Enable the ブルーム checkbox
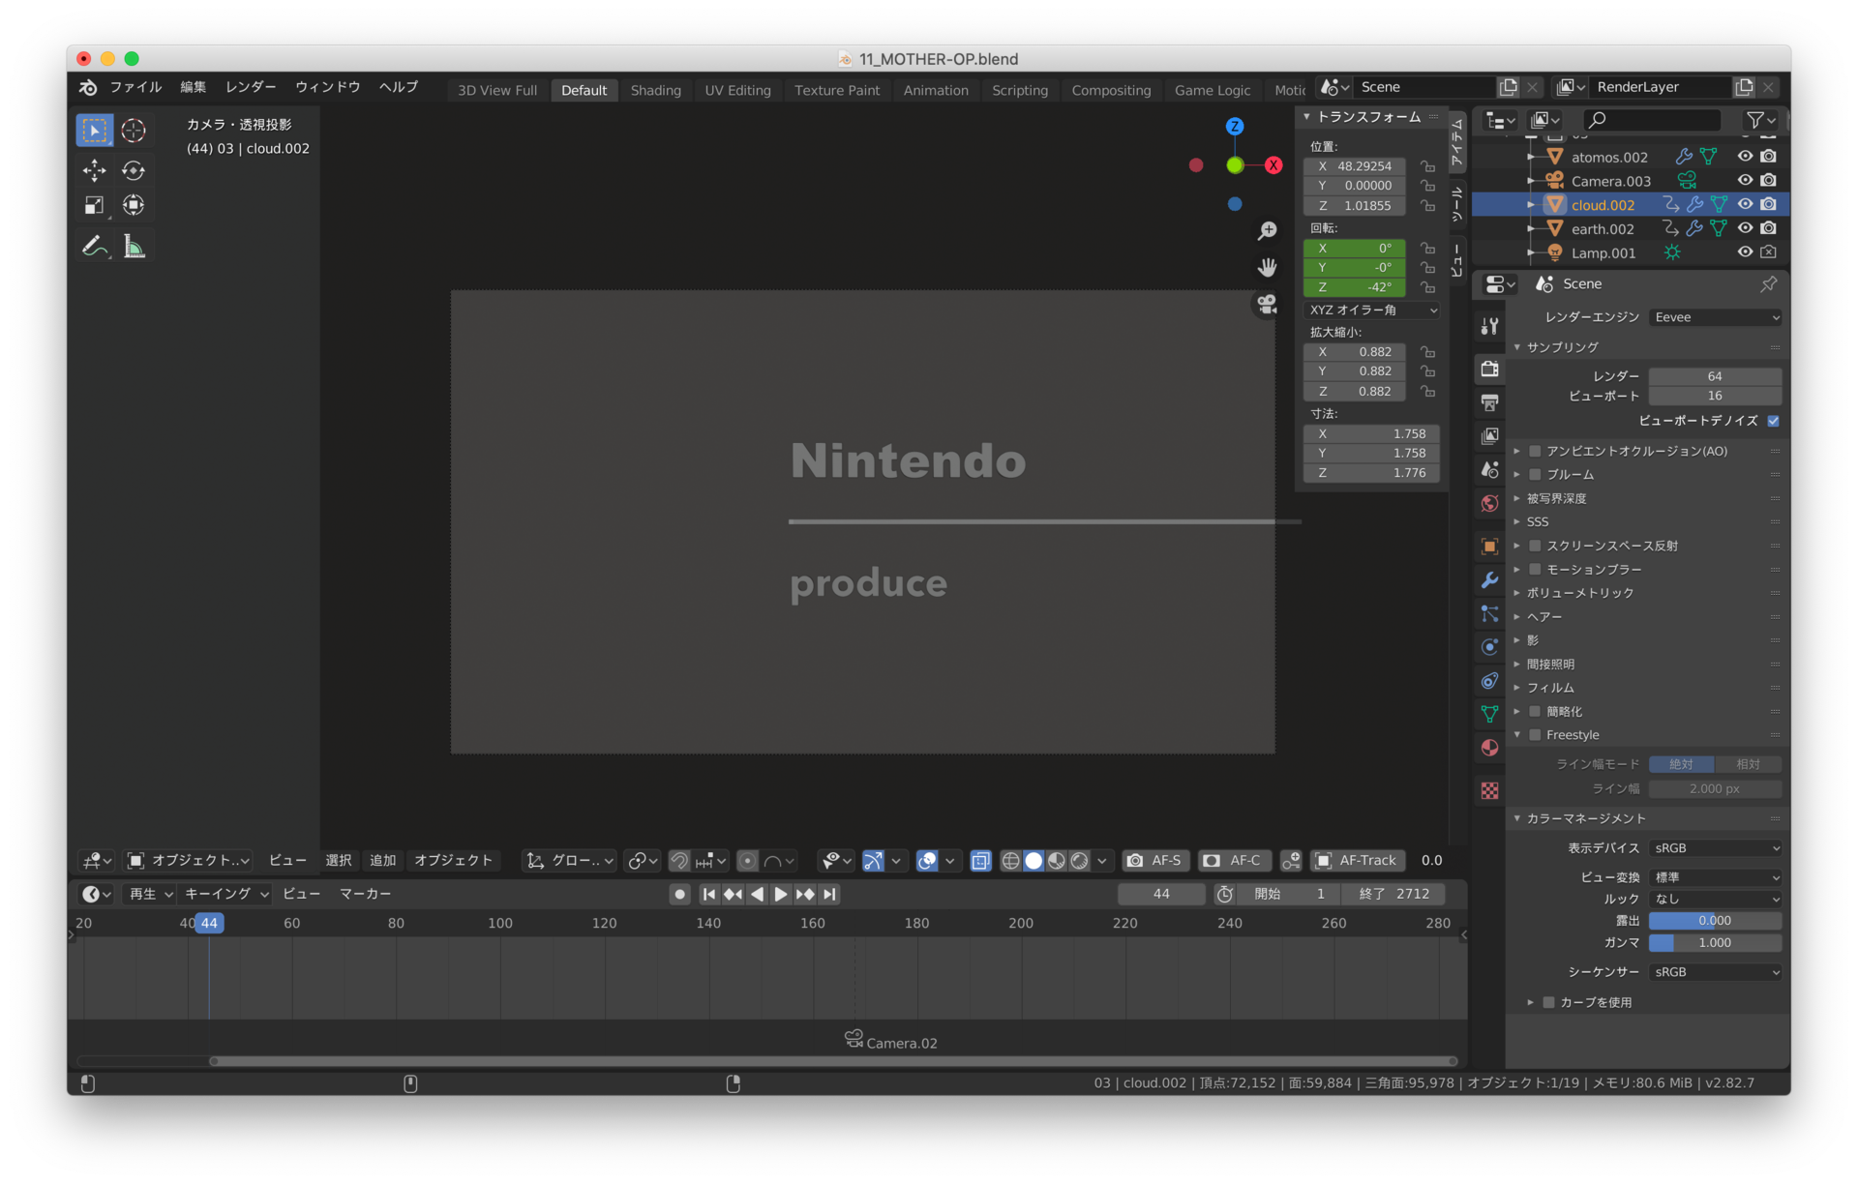Viewport: 1858px width, 1184px height. click(x=1535, y=474)
